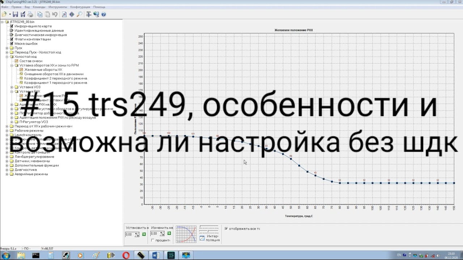This screenshot has height=260, width=463.
Task: Open the dropdown arrow next to Open file
Action: click(x=10, y=14)
